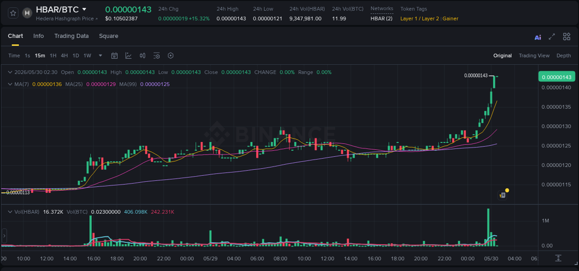Switch to the Original chart view
The image size is (579, 271).
click(x=503, y=55)
